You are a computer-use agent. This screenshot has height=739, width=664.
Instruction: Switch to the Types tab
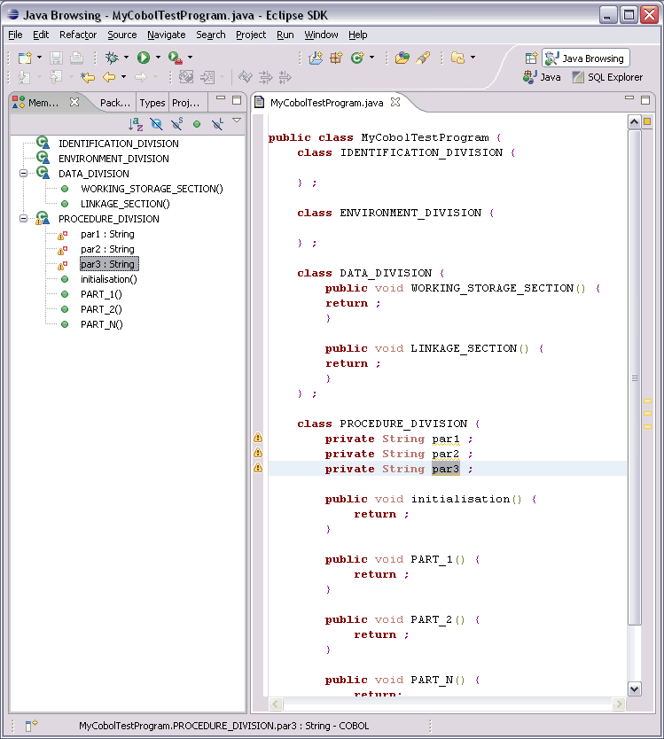152,103
